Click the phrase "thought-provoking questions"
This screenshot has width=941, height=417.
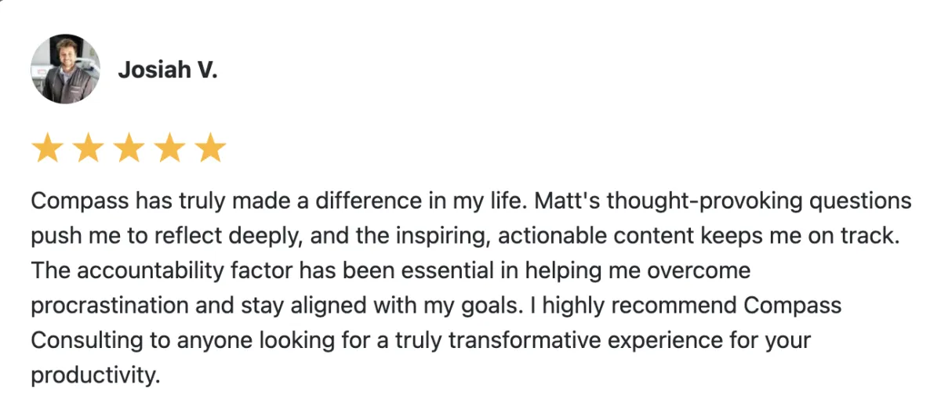coord(760,201)
